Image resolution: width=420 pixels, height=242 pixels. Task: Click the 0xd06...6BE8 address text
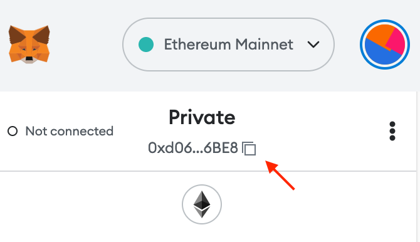click(x=193, y=148)
